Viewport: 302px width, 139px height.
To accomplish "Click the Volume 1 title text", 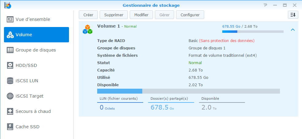I will [109, 26].
